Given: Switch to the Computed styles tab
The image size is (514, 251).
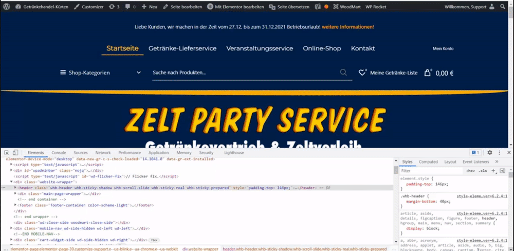Looking at the screenshot, I should [428, 162].
